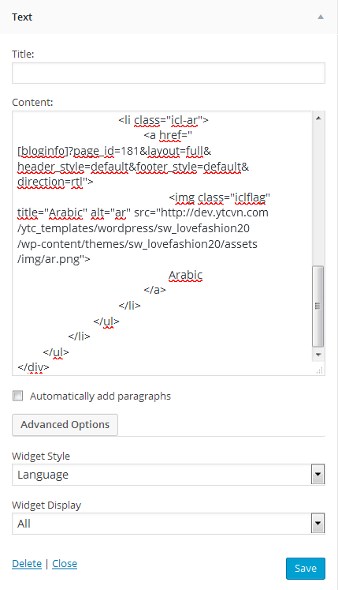Click the textarea scrollbar down arrow

pos(318,355)
